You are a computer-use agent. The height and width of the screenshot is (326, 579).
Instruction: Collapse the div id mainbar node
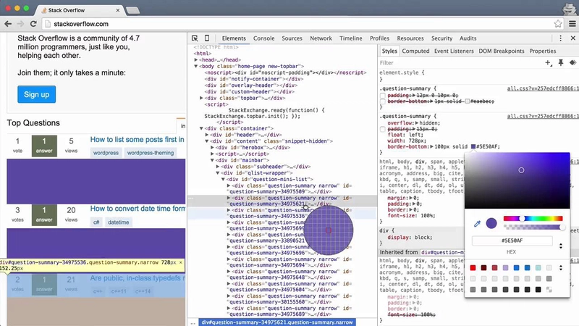click(212, 160)
